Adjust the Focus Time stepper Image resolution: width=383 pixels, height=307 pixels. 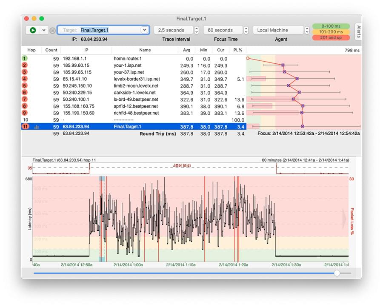(x=246, y=30)
